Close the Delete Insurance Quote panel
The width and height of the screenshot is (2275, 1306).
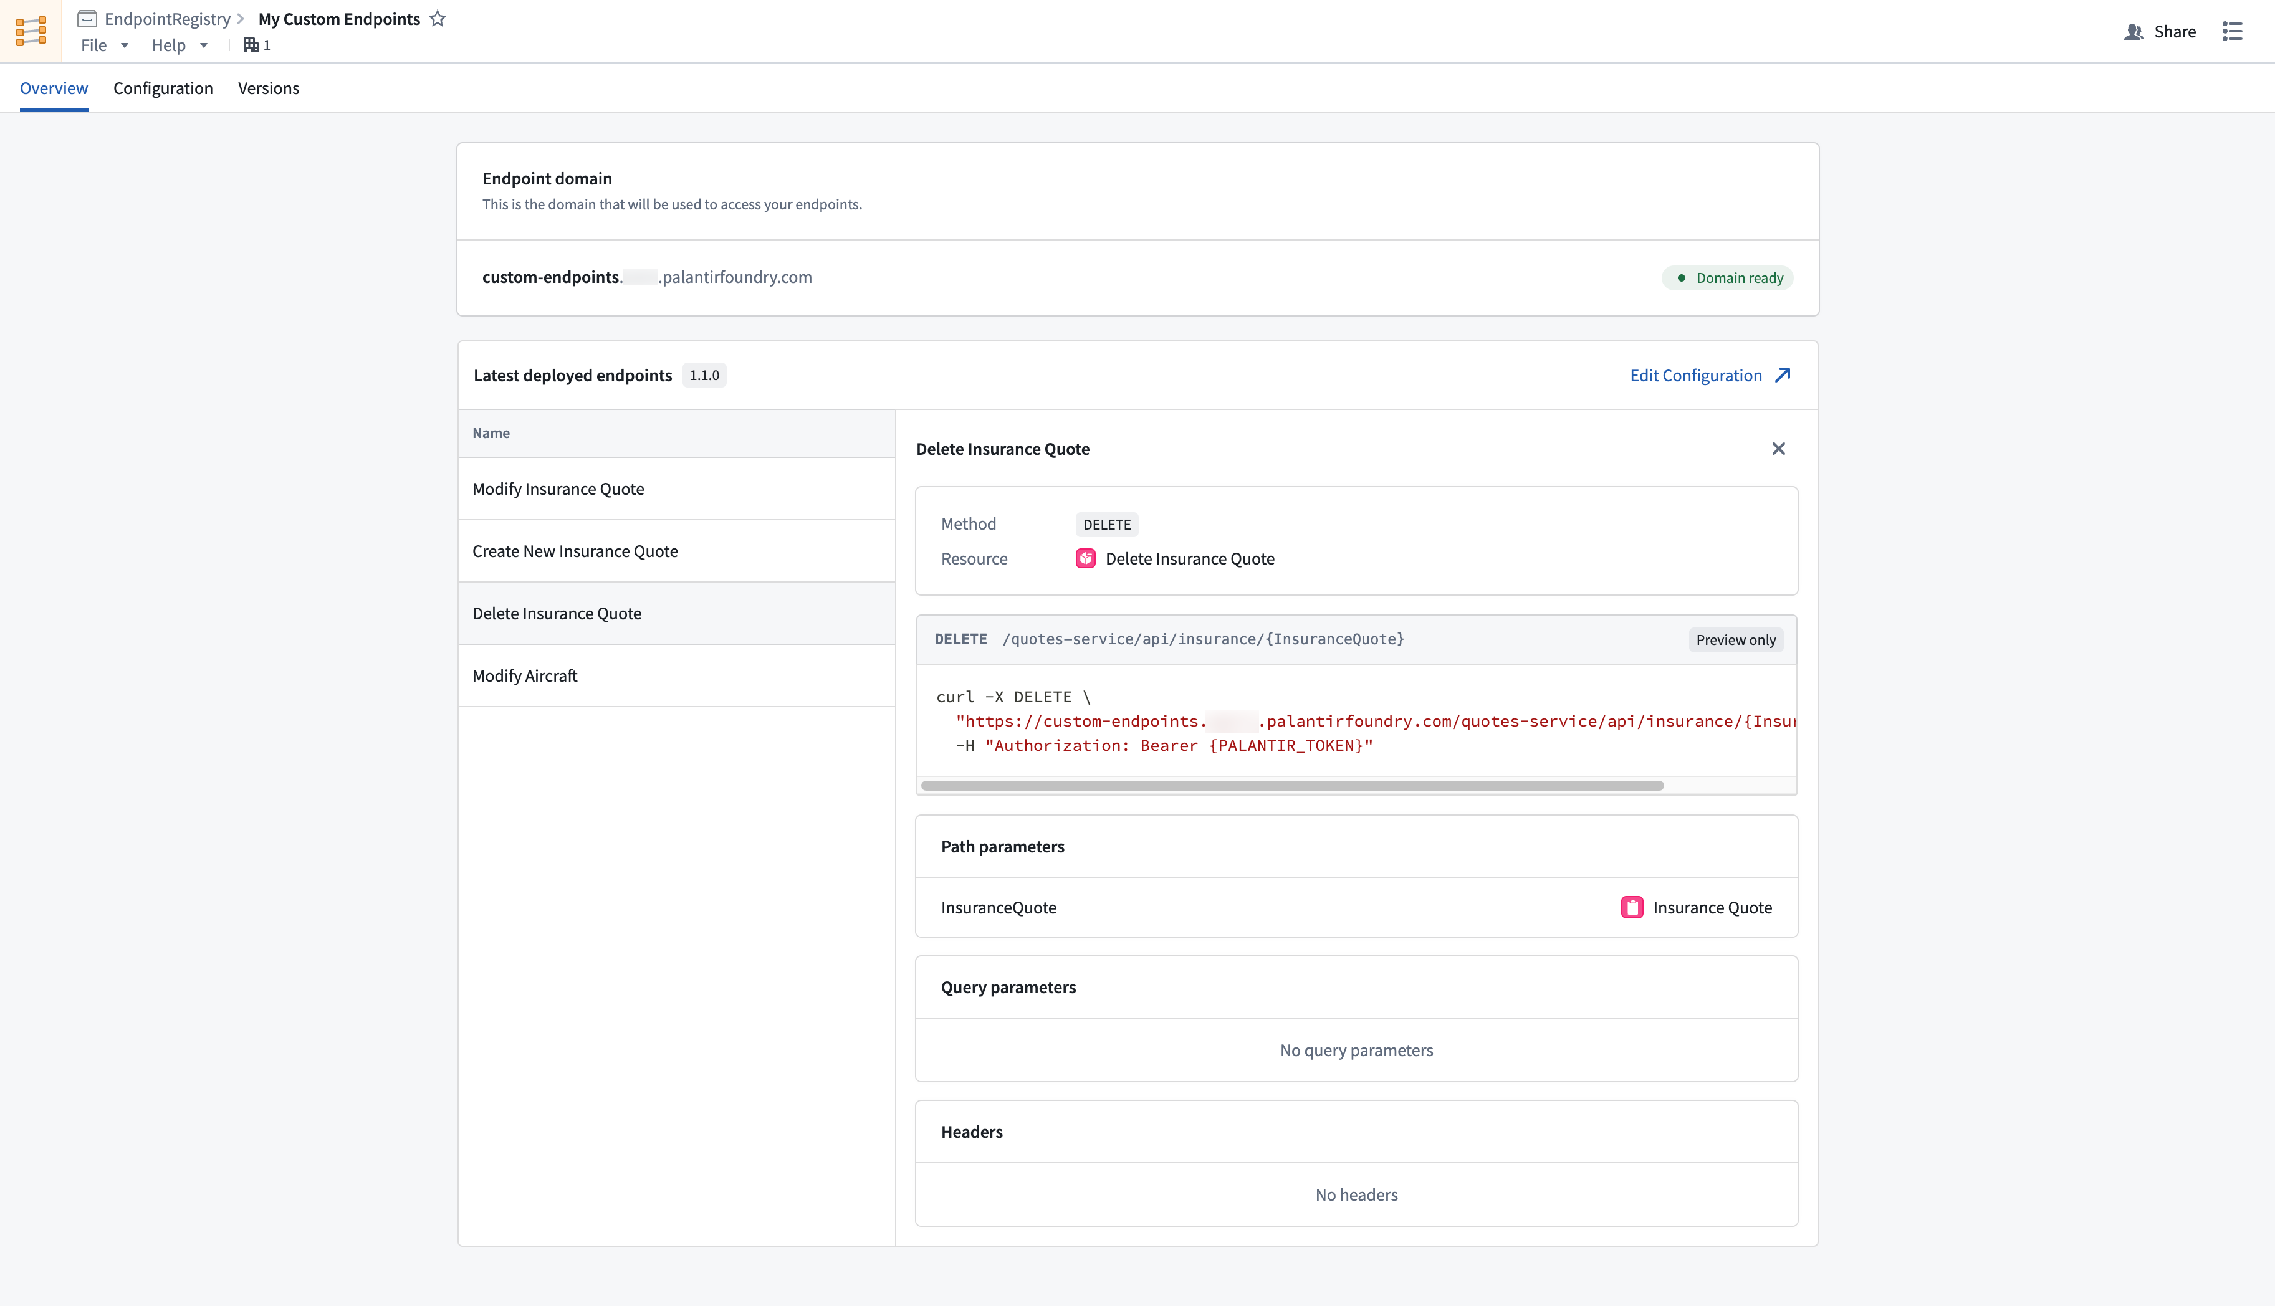(x=1778, y=449)
